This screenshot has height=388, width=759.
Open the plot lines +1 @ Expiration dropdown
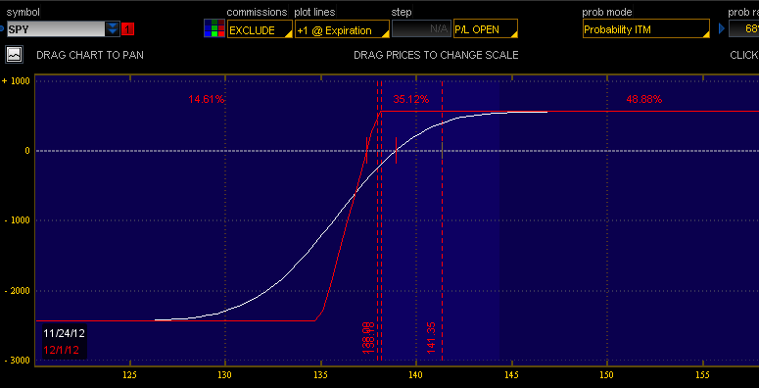(x=342, y=29)
